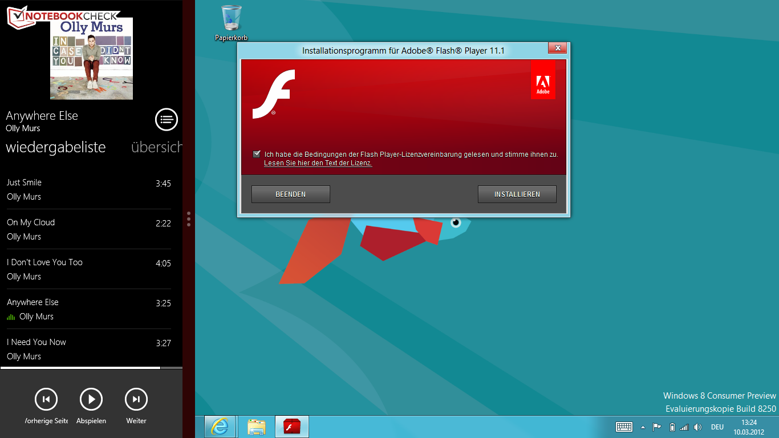Click BEENDEN to quit the installer
This screenshot has width=779, height=438.
(291, 194)
